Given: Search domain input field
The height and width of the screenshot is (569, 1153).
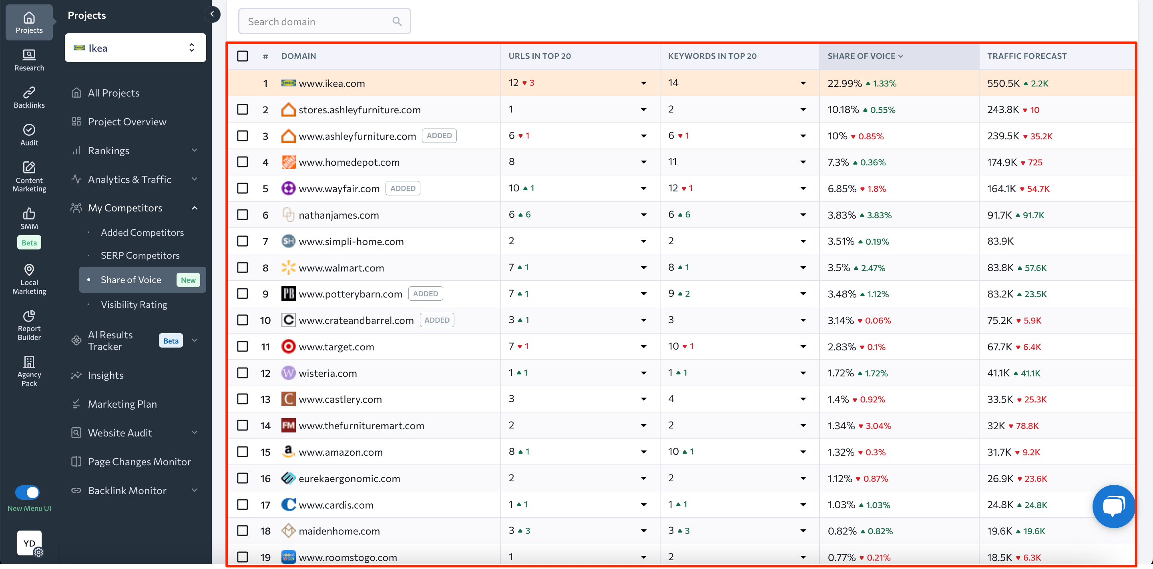Looking at the screenshot, I should [x=324, y=21].
